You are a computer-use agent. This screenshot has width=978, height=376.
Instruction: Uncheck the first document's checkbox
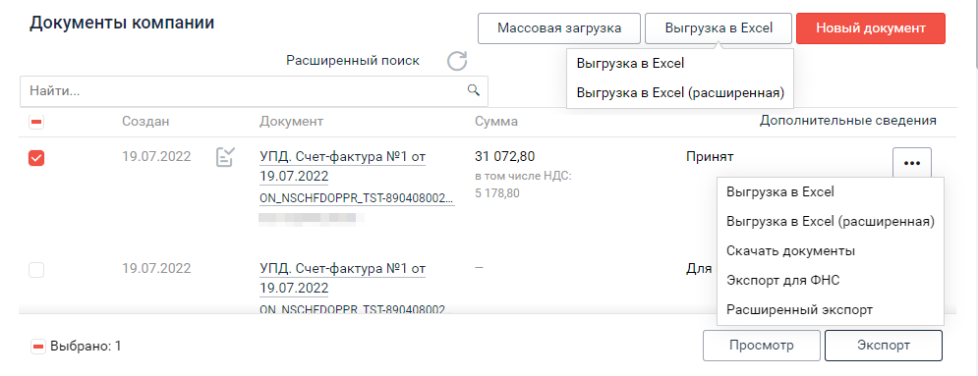36,159
